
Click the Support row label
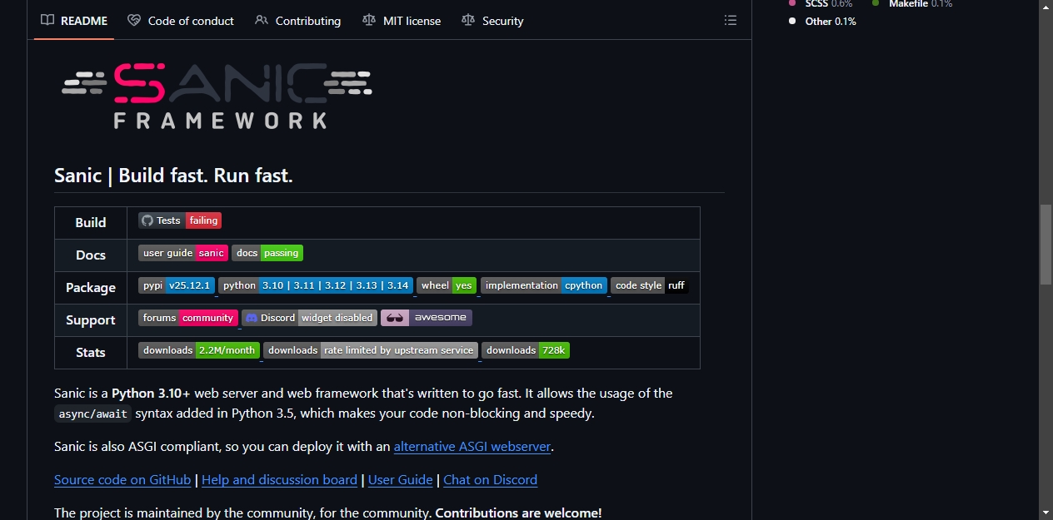coord(91,319)
